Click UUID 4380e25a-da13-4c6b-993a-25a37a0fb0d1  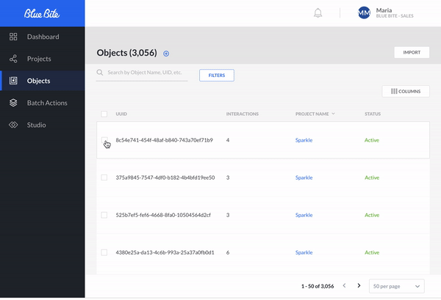165,252
